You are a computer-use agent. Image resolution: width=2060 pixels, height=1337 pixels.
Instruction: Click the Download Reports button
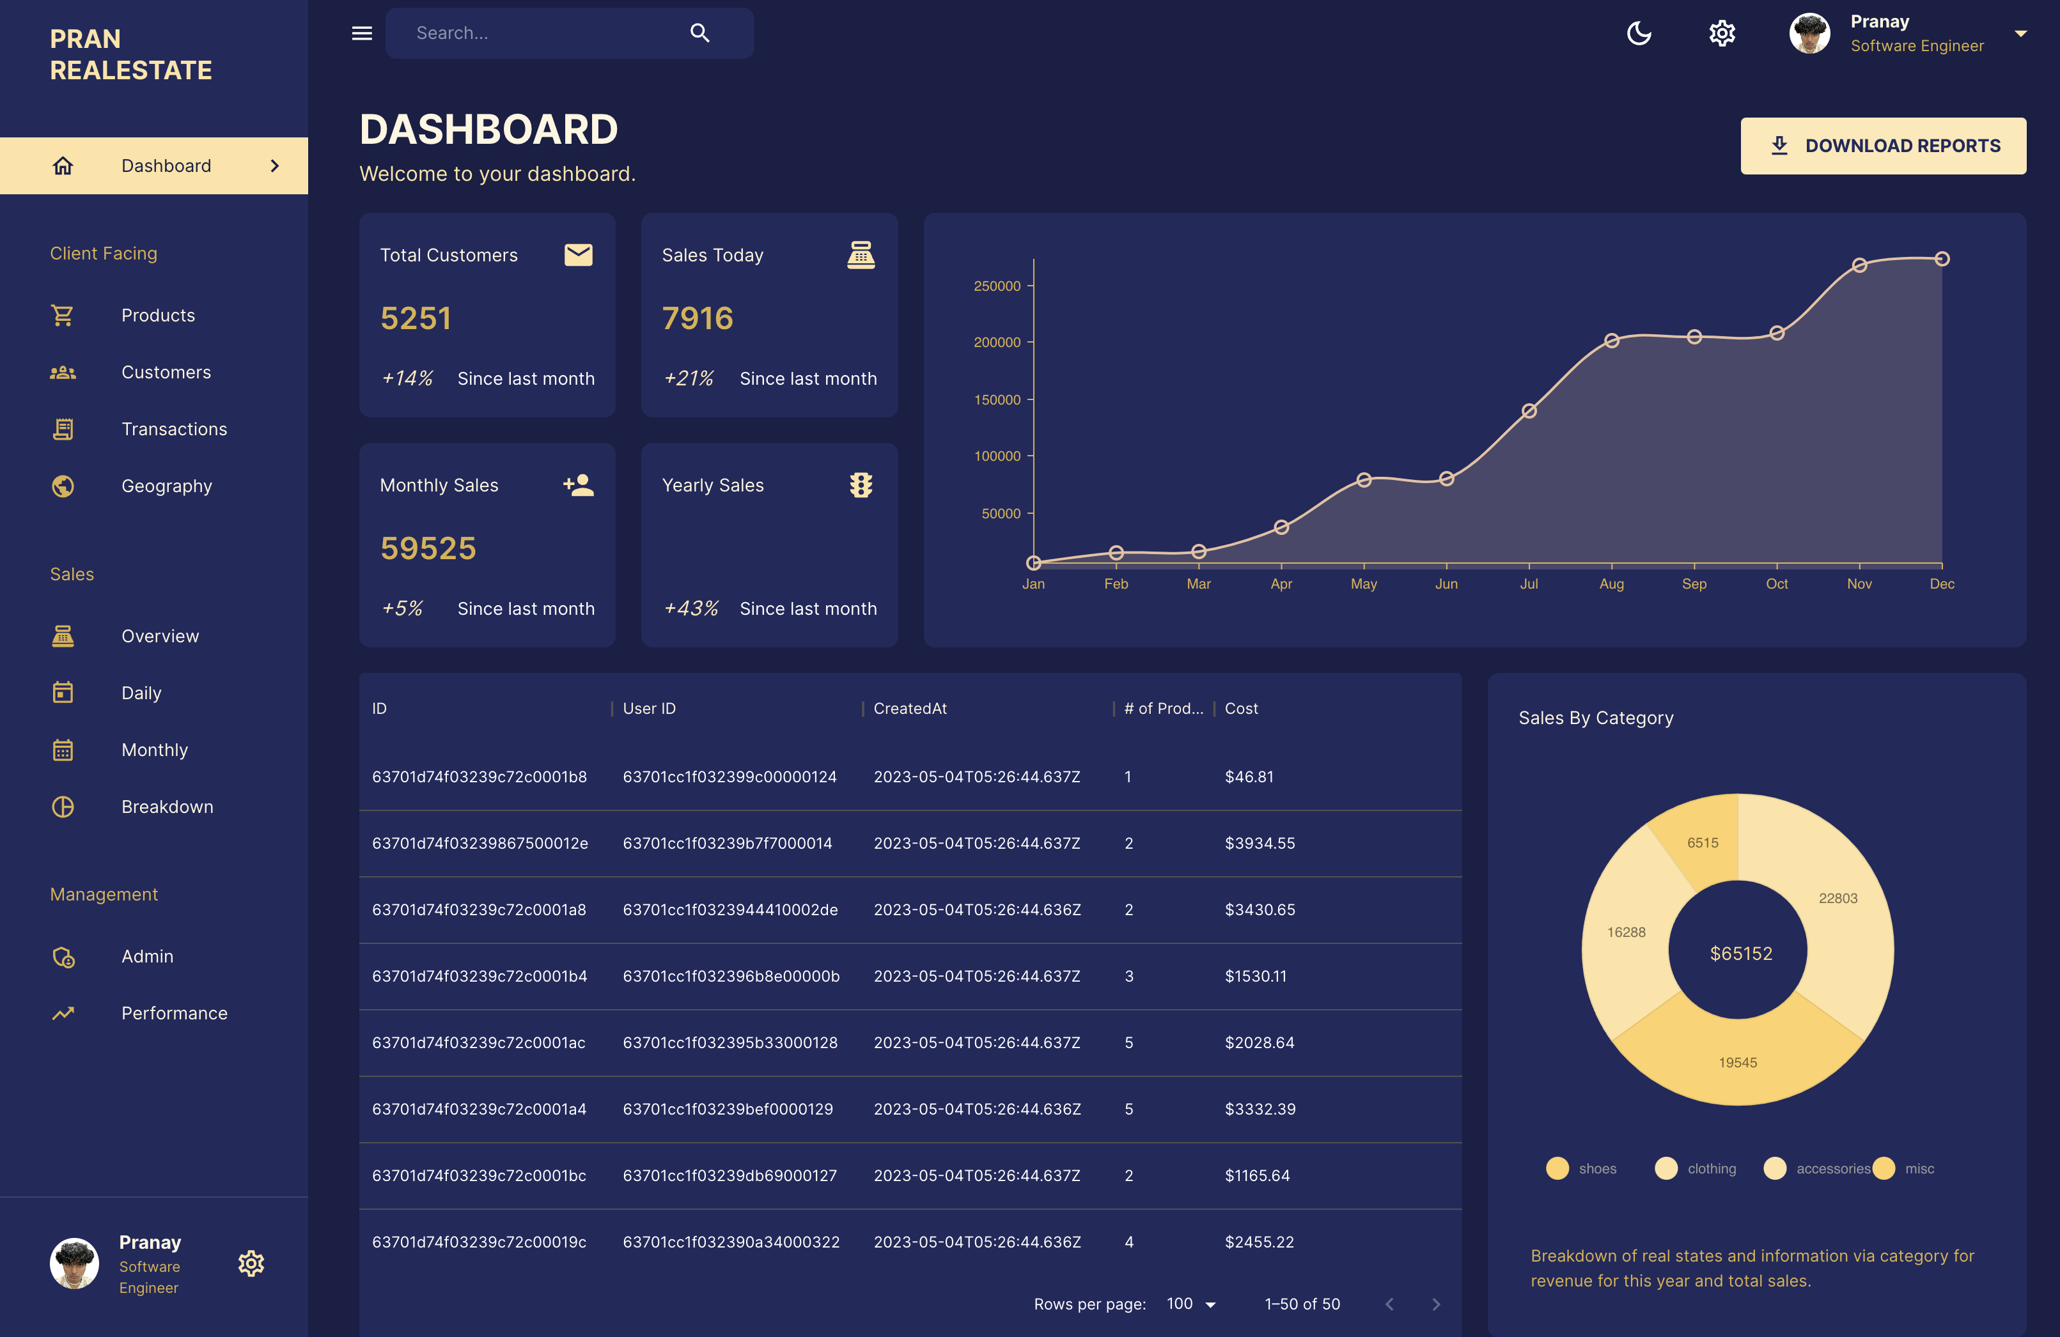(1882, 146)
